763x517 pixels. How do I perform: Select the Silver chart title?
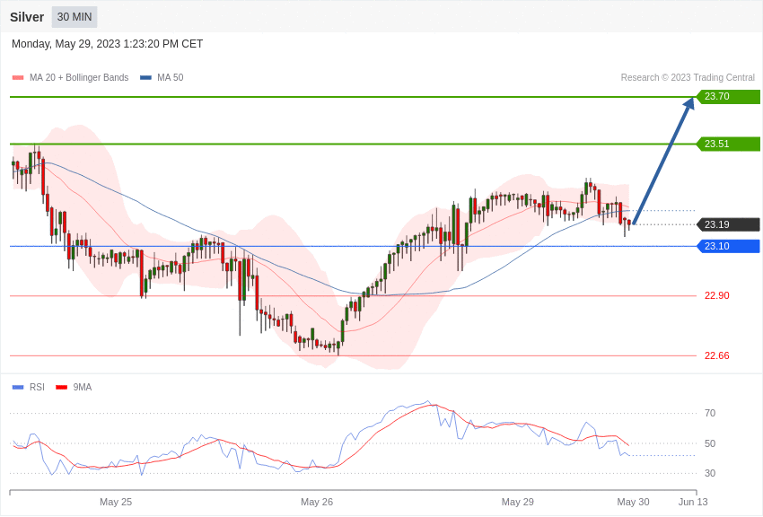pyautogui.click(x=27, y=17)
